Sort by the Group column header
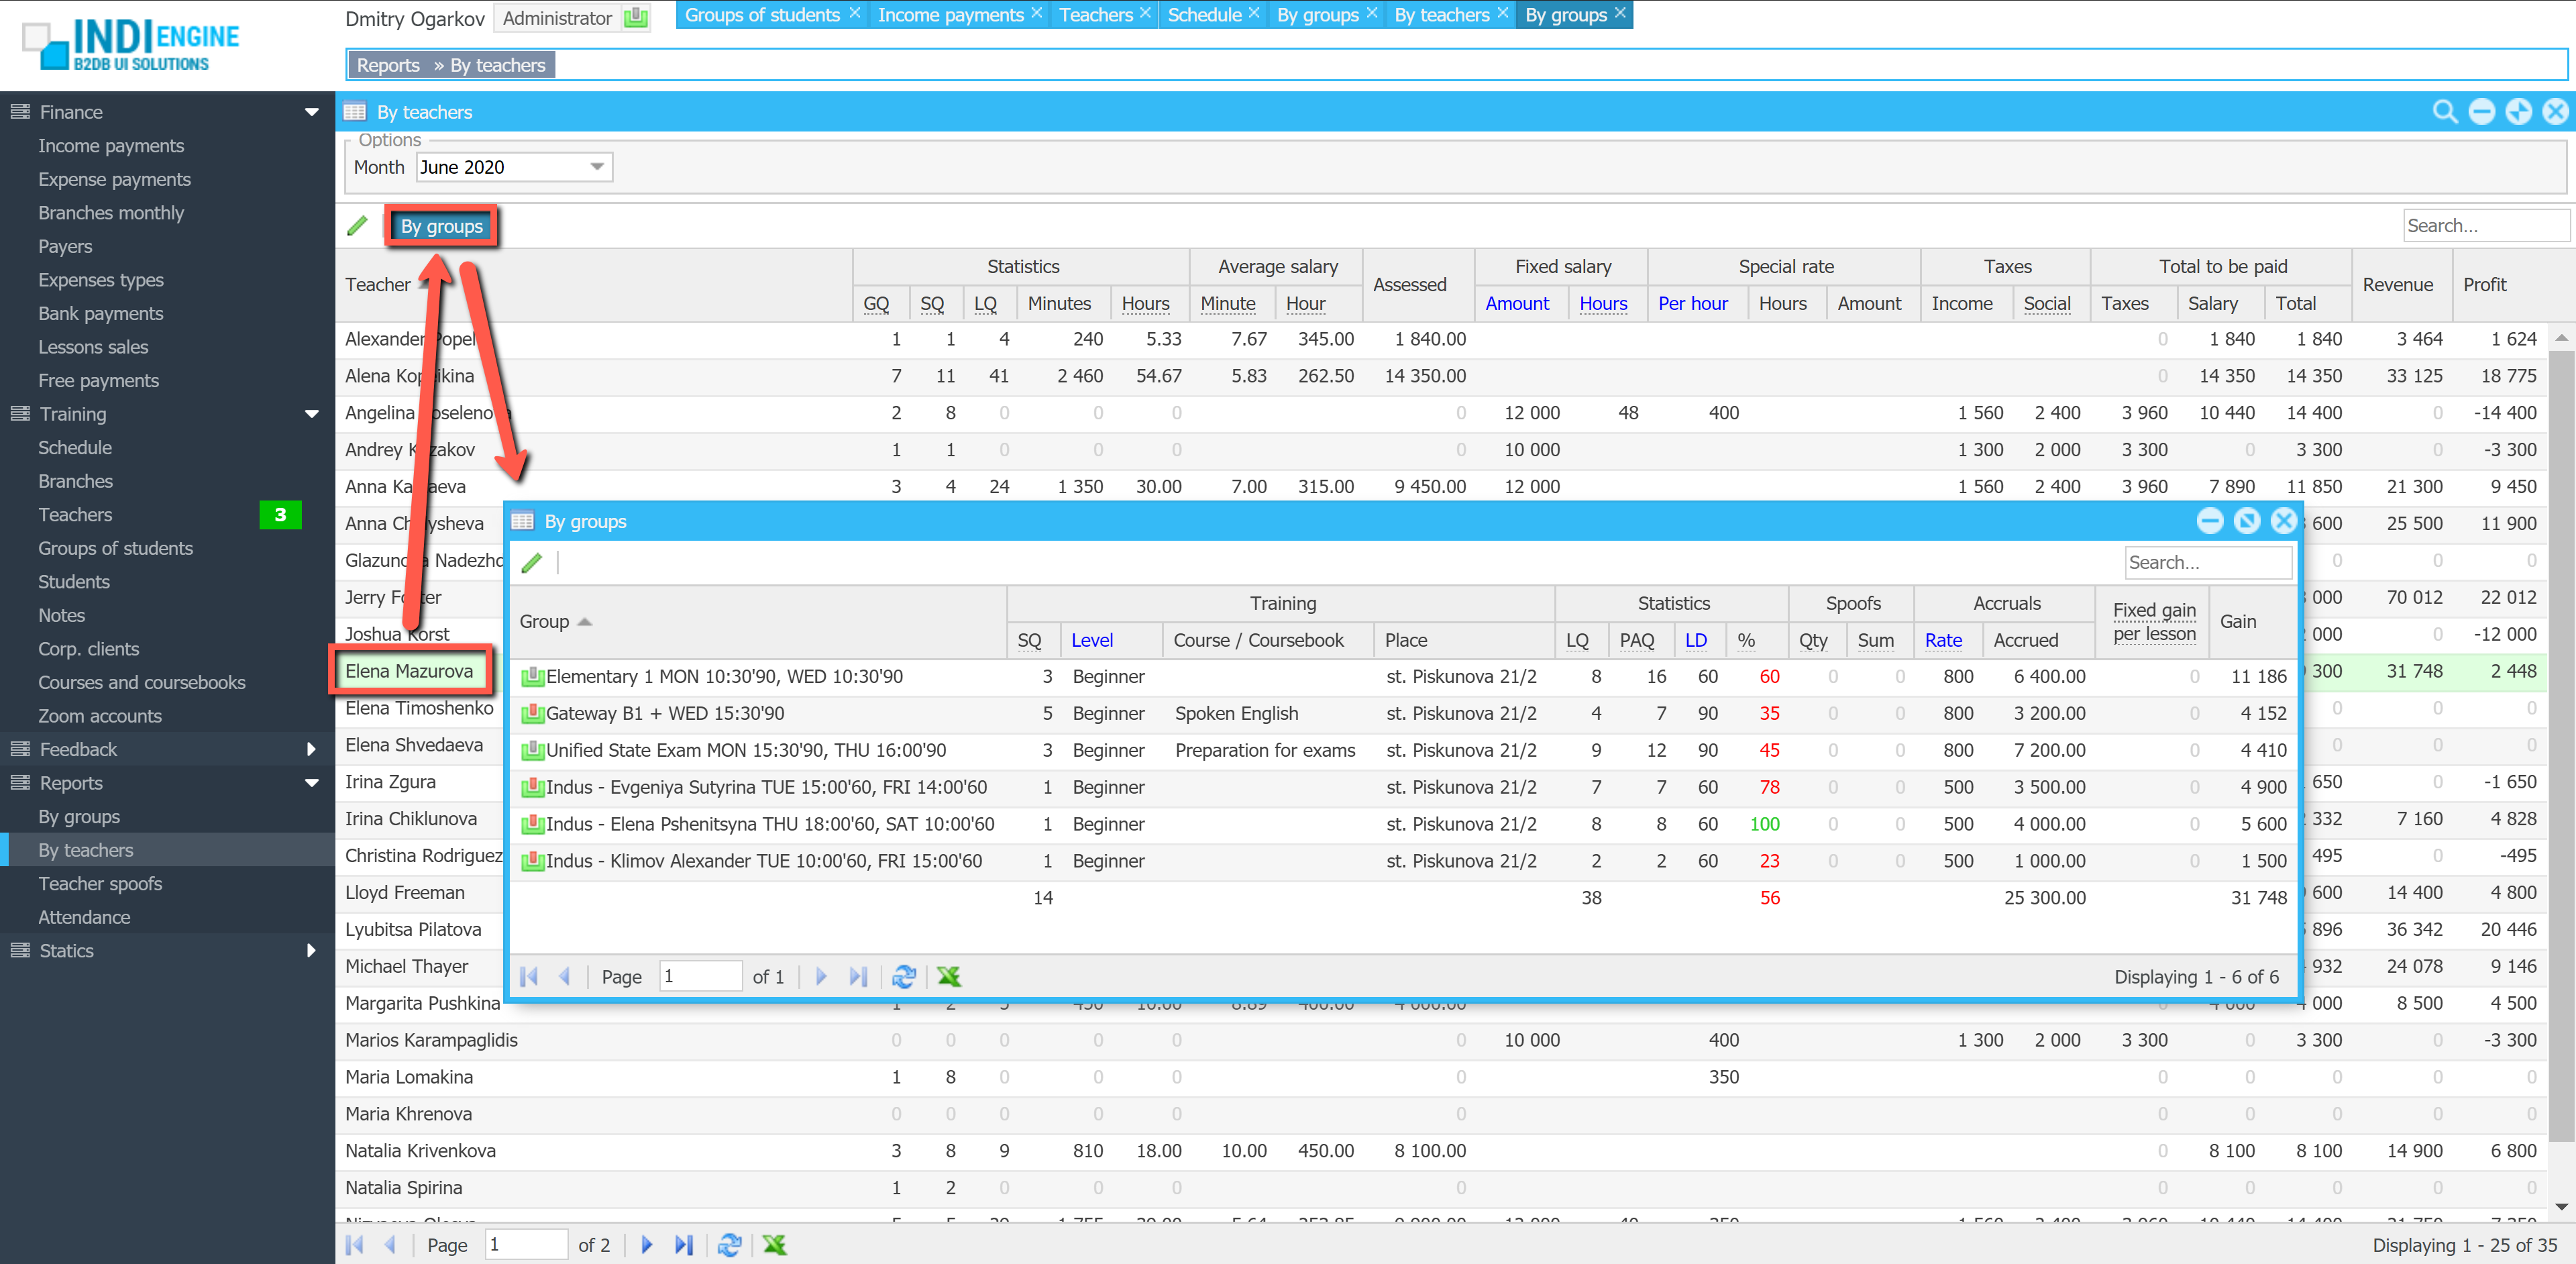 [x=545, y=621]
